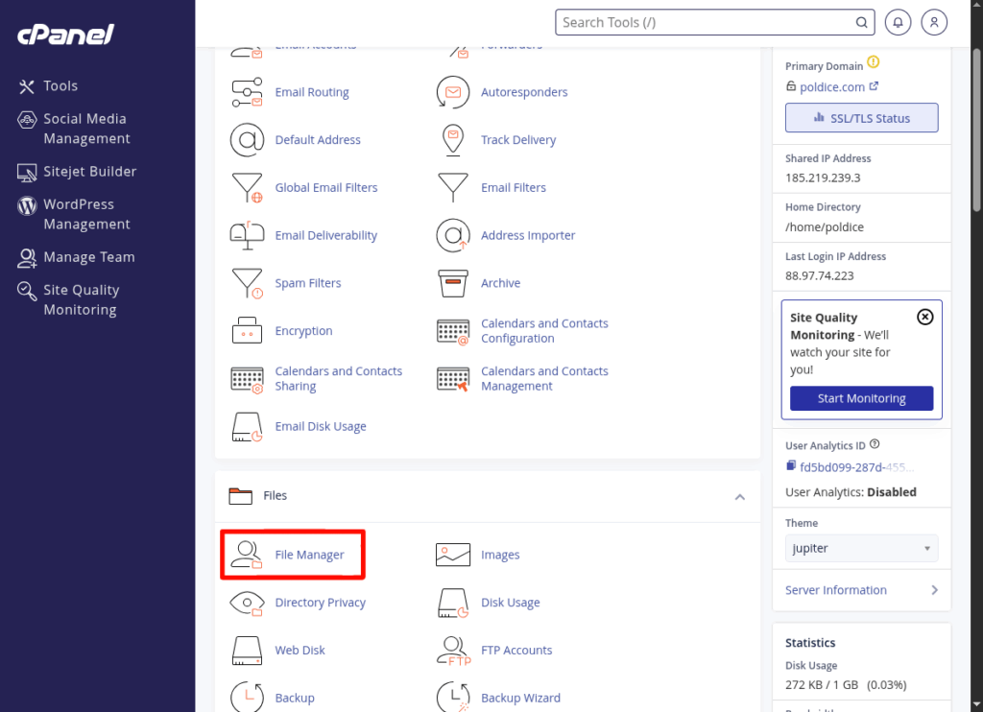This screenshot has height=712, width=983.
Task: Open WordPress Management from the sidebar
Action: click(x=86, y=214)
